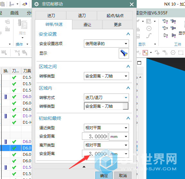Viewport: 185px width, 179px height.
Task: Open 转移方式 dropdown showing 进刀/退刀
Action: click(106, 97)
